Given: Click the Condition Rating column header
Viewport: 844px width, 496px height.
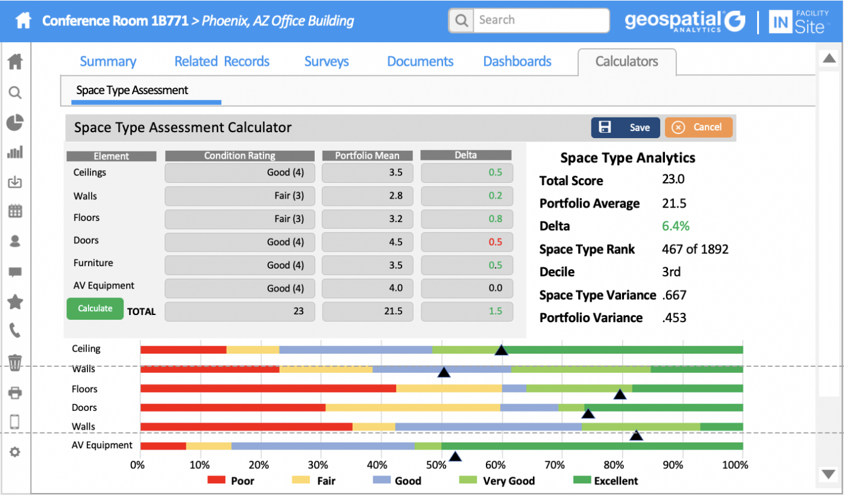Looking at the screenshot, I should pyautogui.click(x=240, y=156).
